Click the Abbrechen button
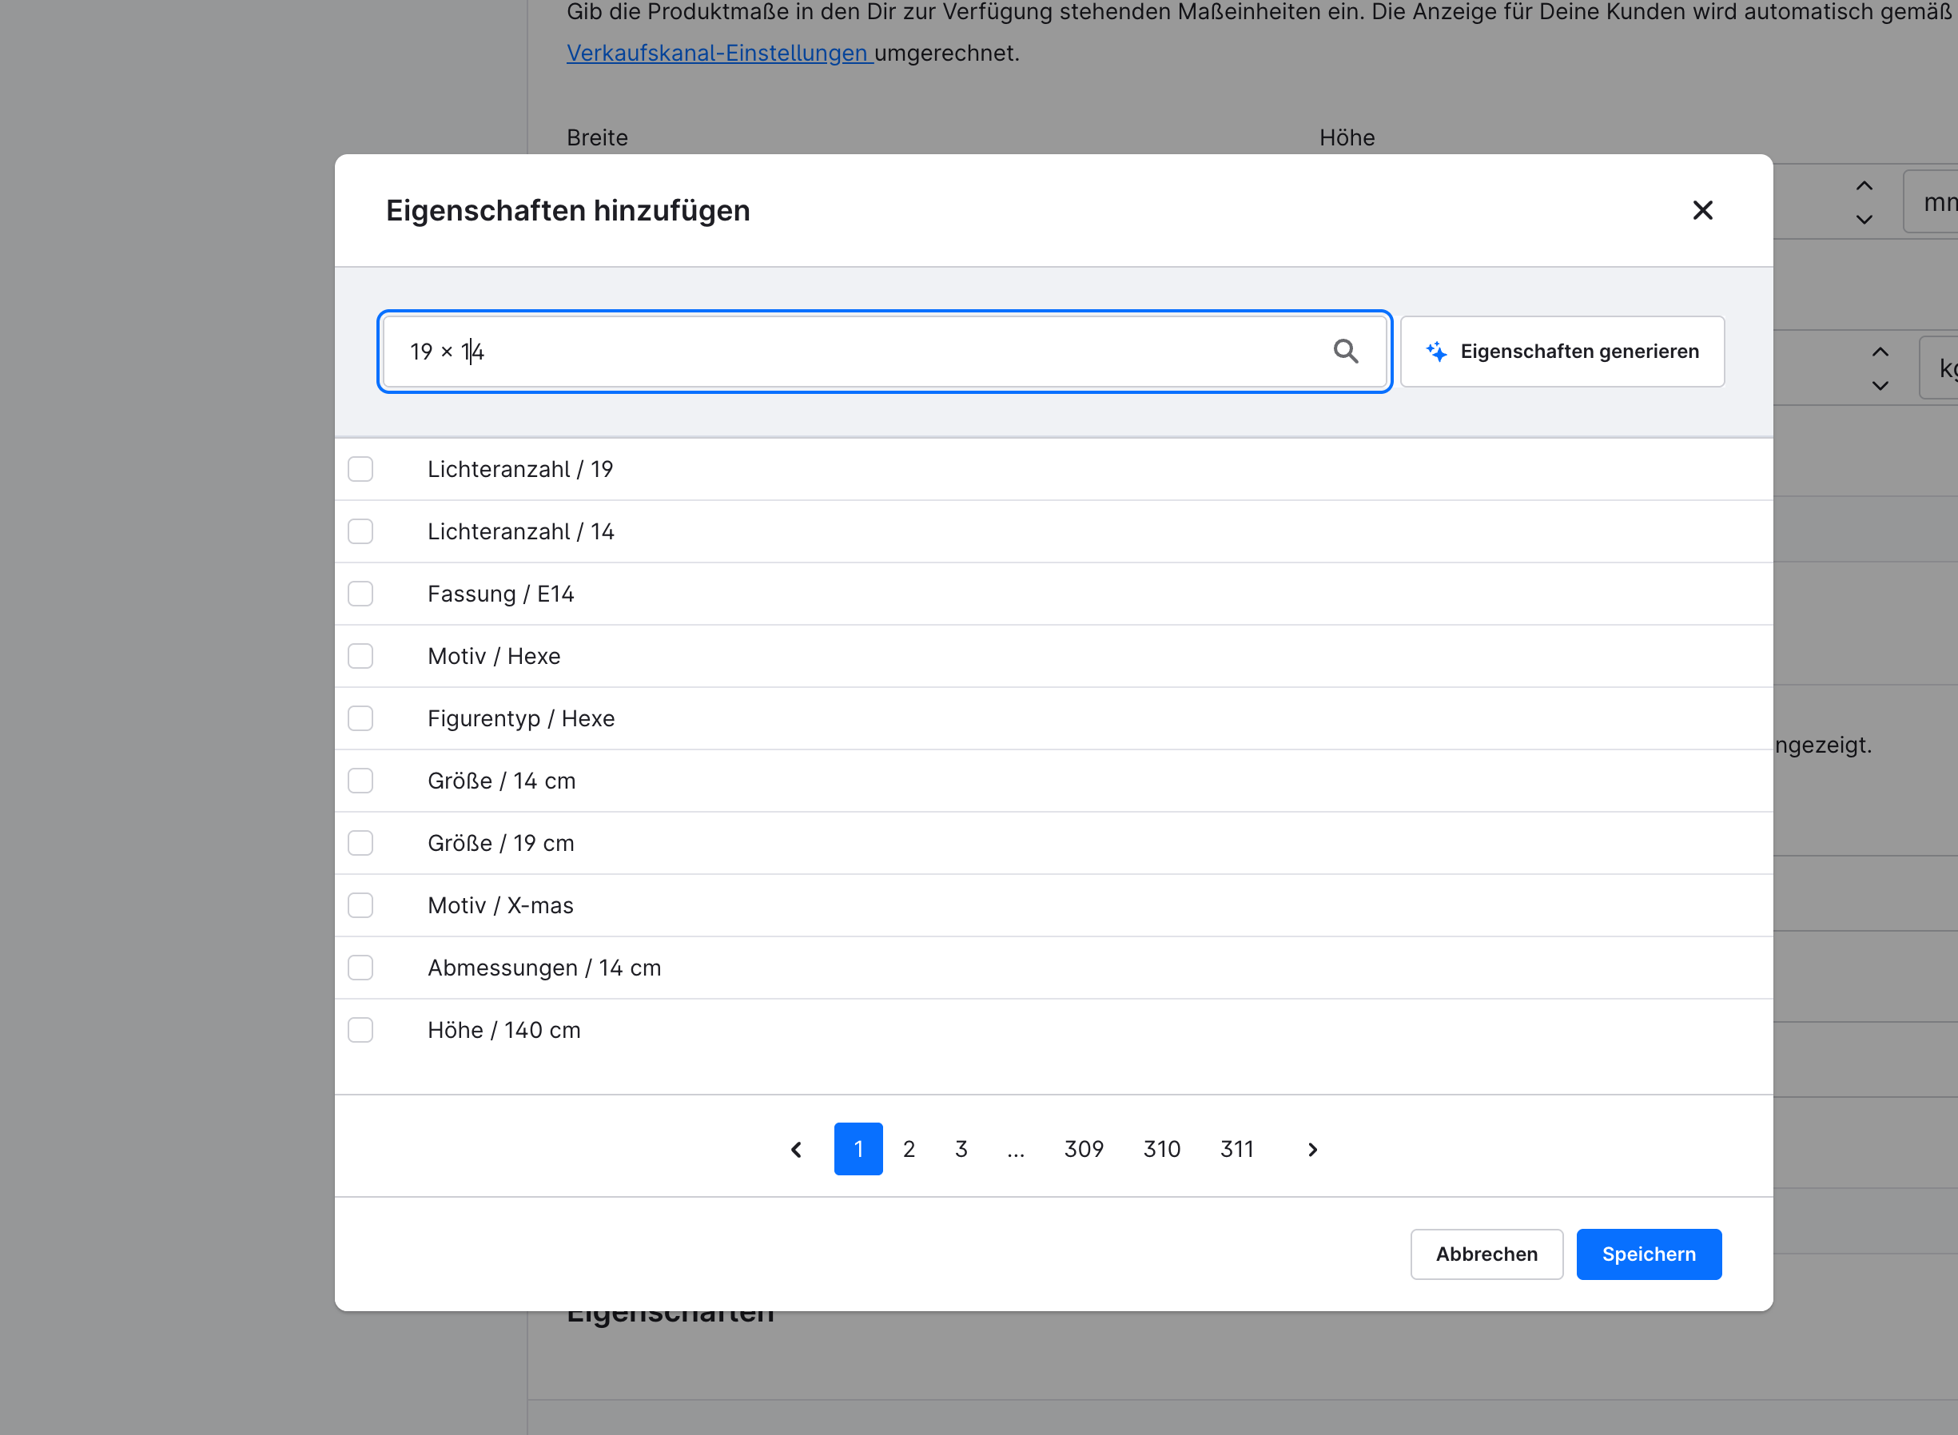The width and height of the screenshot is (1958, 1435). (1486, 1254)
